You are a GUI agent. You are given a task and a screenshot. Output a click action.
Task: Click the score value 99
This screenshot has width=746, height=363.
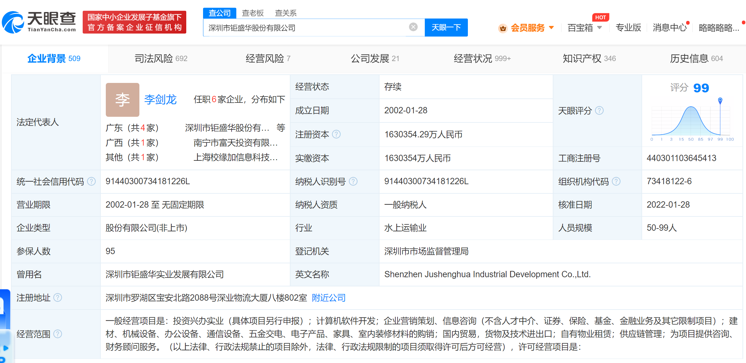[701, 88]
